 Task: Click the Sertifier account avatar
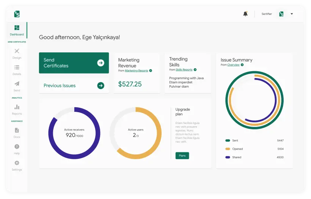point(281,14)
